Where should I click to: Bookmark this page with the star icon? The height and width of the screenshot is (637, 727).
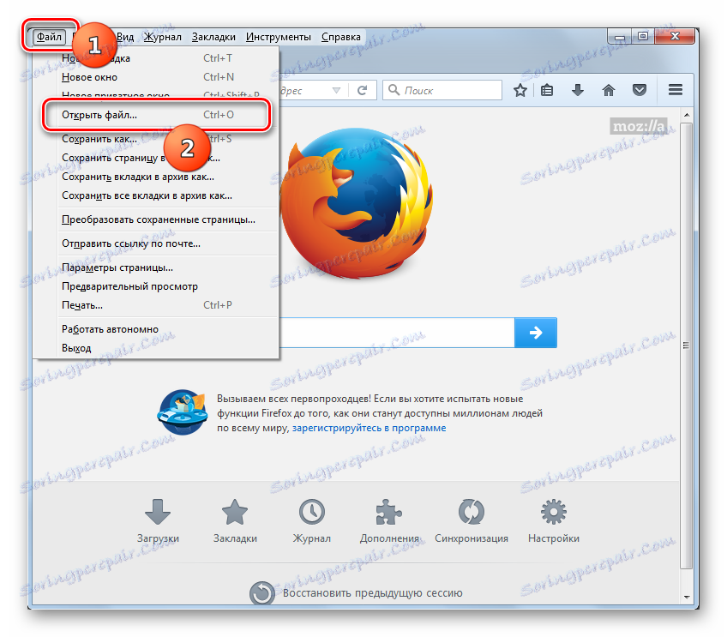[x=520, y=90]
